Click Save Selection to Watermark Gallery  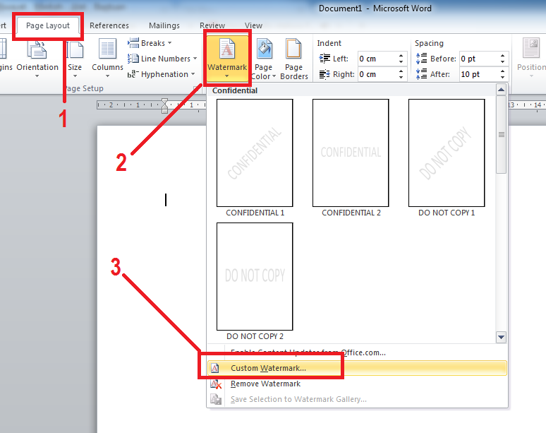coord(357,399)
